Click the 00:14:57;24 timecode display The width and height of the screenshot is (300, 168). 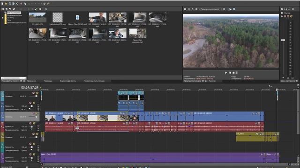tap(30, 87)
